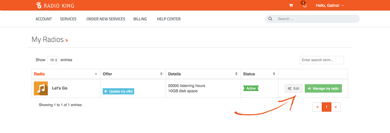Click the Active status badge
The height and width of the screenshot is (133, 390).
tap(251, 88)
